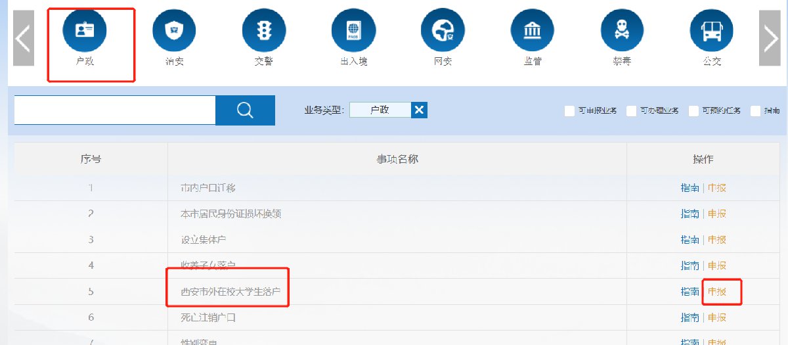This screenshot has height=345, width=788.
Task: Click 申报 for 西安市外在校大学生落户
Action: 717,292
